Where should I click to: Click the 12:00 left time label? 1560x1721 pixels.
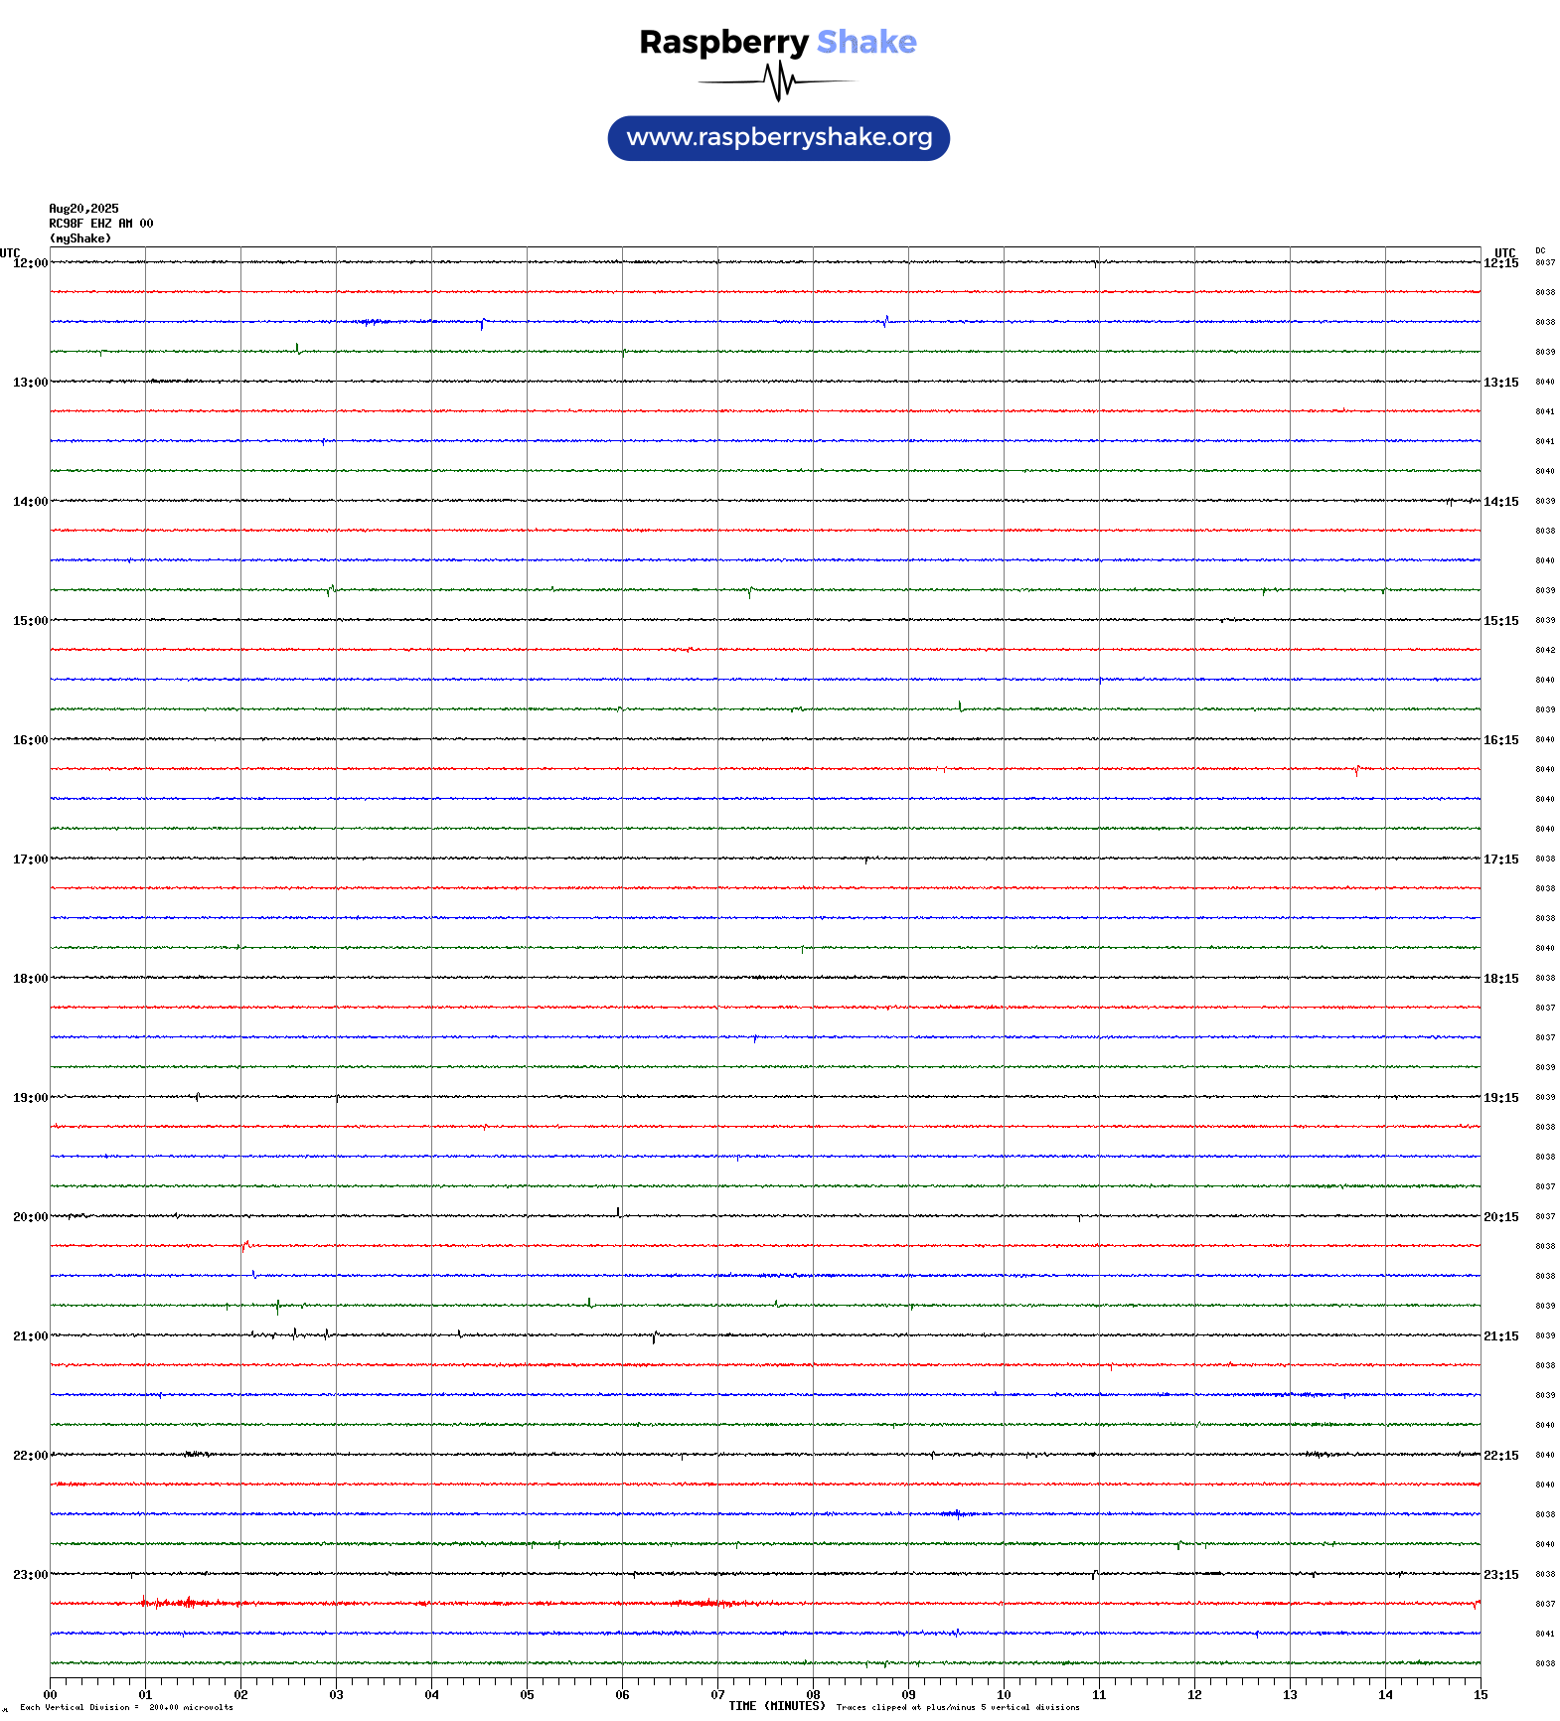click(x=30, y=263)
